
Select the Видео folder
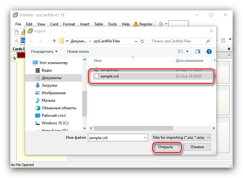click(x=44, y=70)
